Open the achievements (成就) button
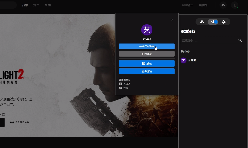Image resolution: width=248 pixels, height=148 pixels. pyautogui.click(x=147, y=64)
